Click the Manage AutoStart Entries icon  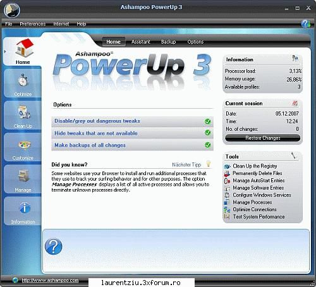pos(227,181)
